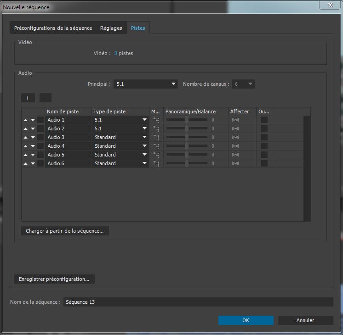Open the Préconfigurations de la séquence tab

pyautogui.click(x=53, y=28)
